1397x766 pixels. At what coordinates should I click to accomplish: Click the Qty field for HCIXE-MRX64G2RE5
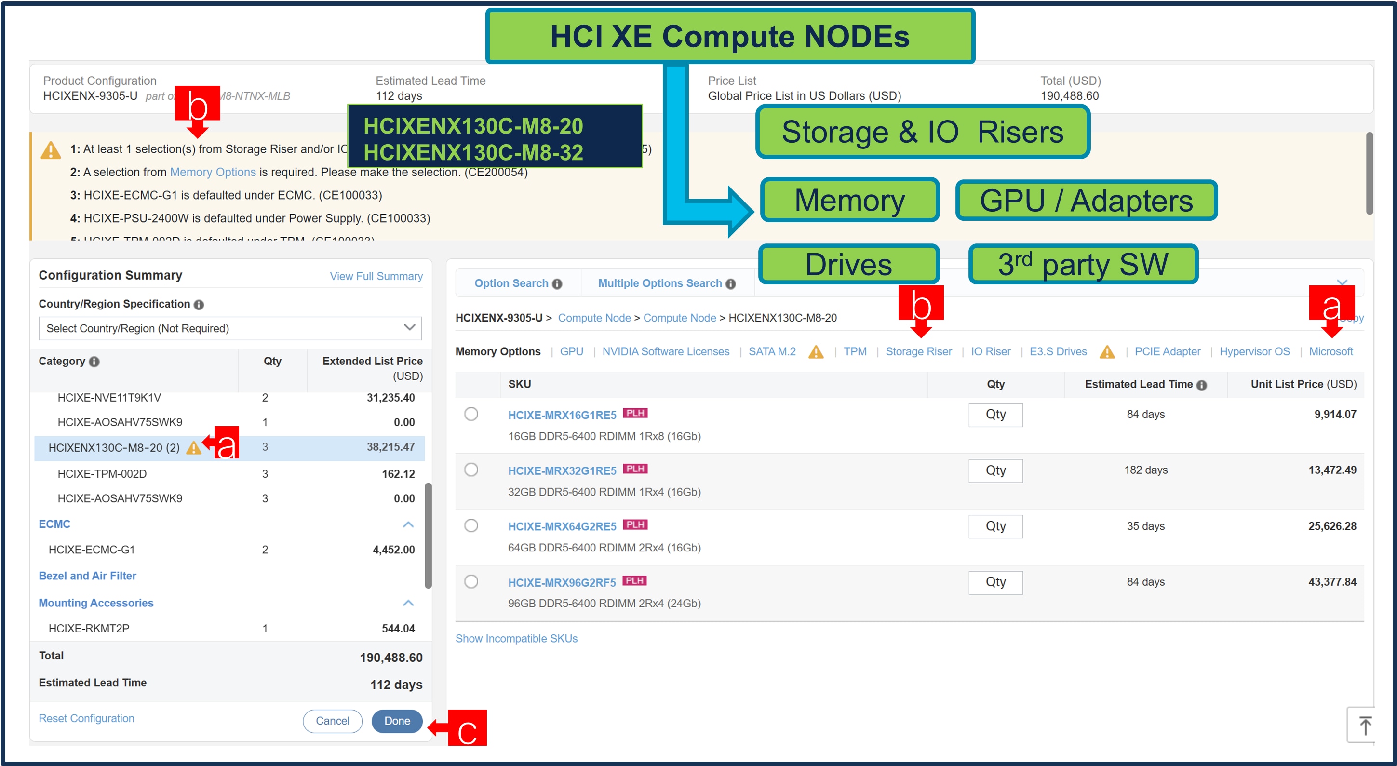(x=996, y=526)
